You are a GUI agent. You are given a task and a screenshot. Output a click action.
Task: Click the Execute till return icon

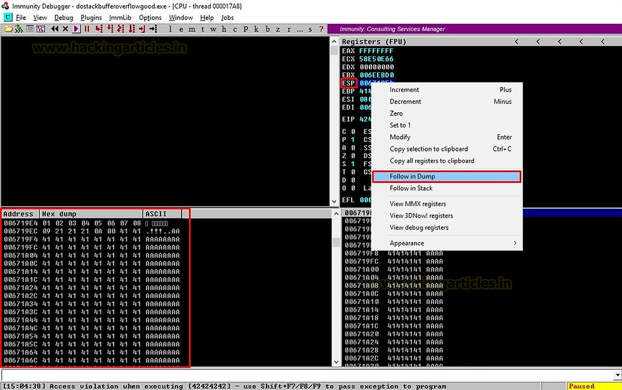tap(142, 29)
